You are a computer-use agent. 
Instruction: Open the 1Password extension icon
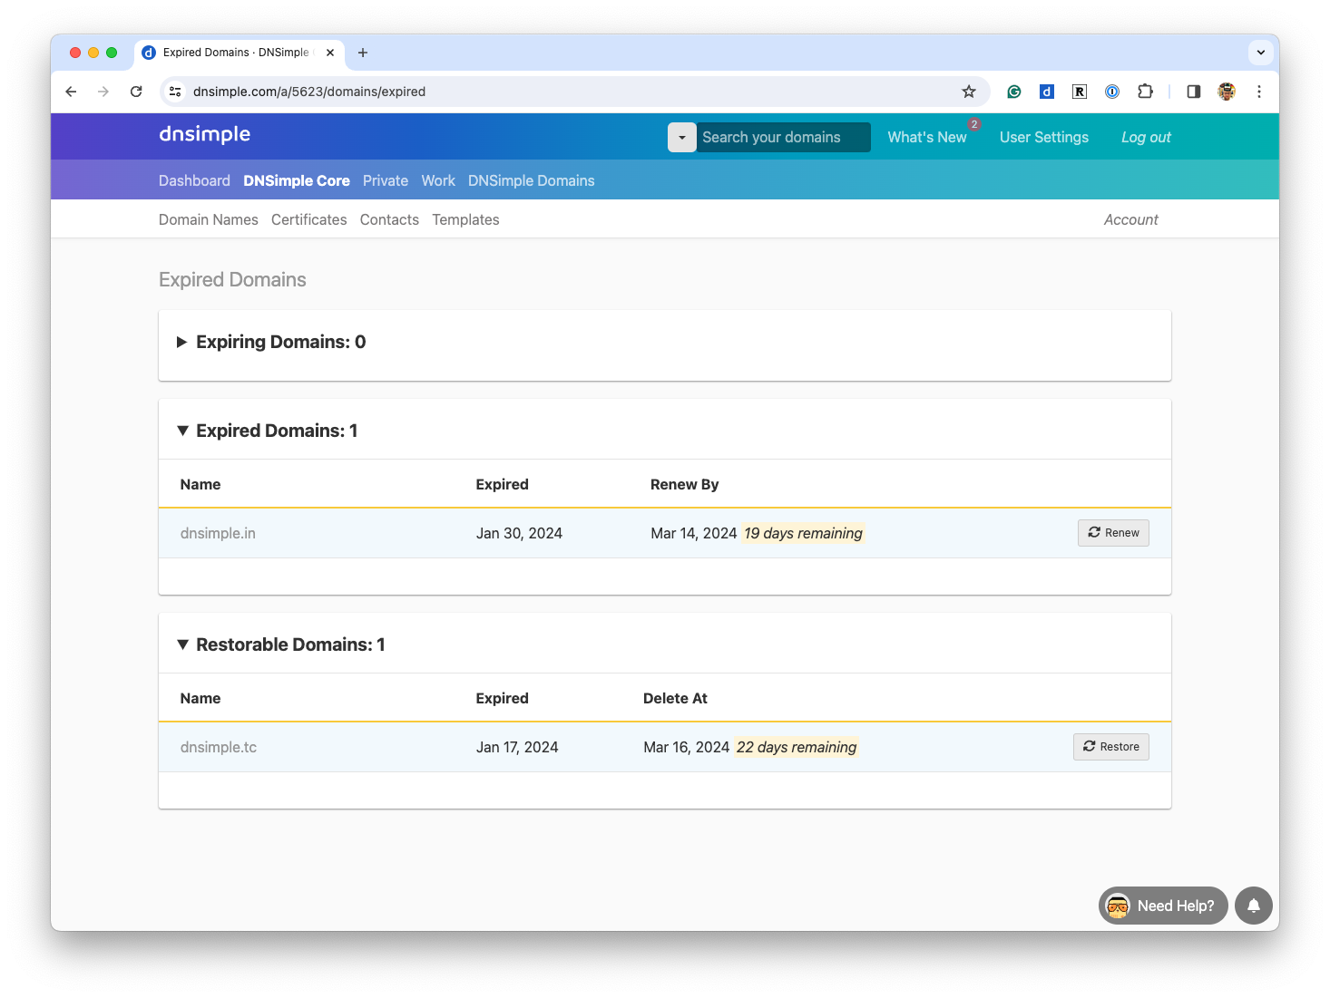click(x=1112, y=92)
